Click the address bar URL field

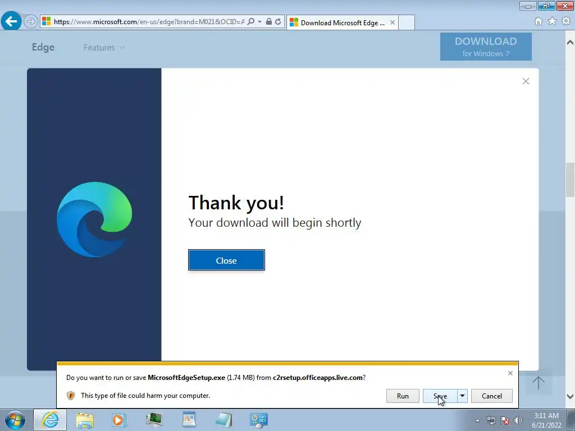(x=148, y=22)
